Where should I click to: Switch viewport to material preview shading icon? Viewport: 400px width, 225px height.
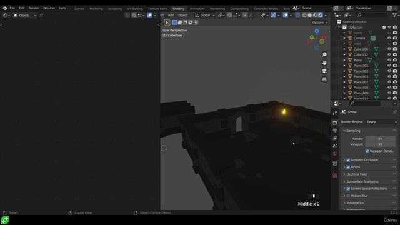(x=315, y=15)
